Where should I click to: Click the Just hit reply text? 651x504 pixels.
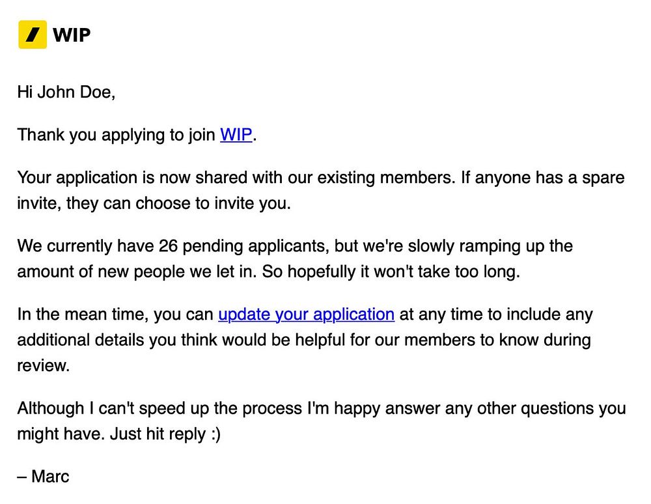click(158, 434)
